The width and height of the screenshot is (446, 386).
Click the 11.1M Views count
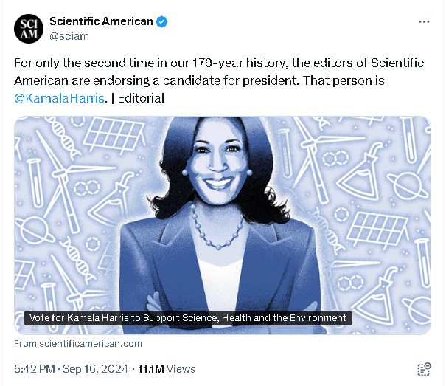point(167,368)
